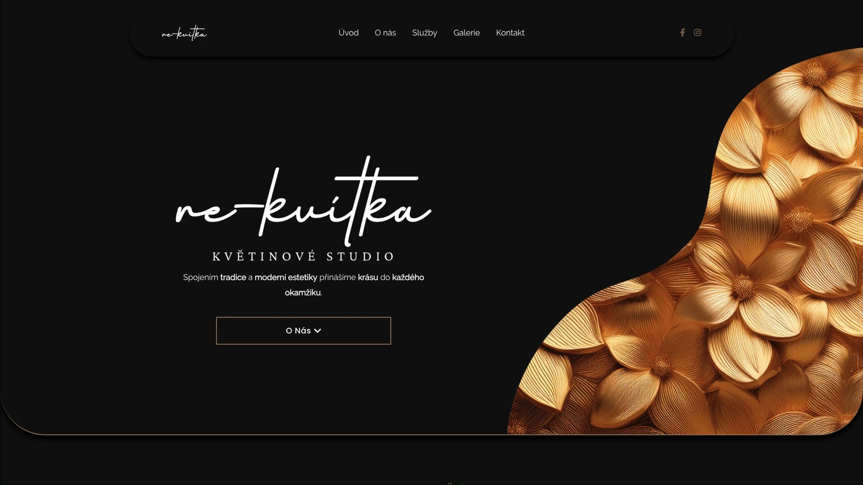The width and height of the screenshot is (863, 485).
Task: Open the O nás menu link
Action: (x=385, y=33)
